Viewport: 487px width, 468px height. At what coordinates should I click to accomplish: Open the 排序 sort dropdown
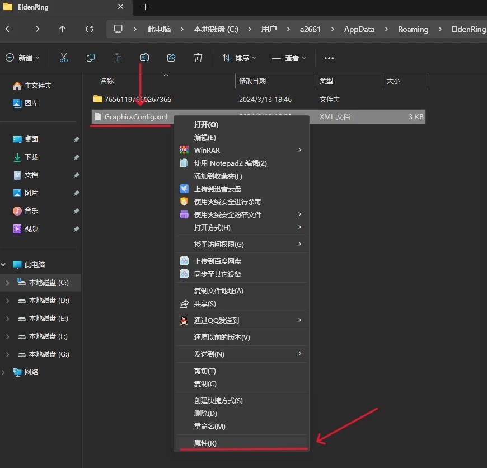tap(239, 58)
